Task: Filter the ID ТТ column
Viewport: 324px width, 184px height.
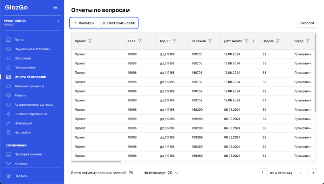Action: (x=140, y=41)
